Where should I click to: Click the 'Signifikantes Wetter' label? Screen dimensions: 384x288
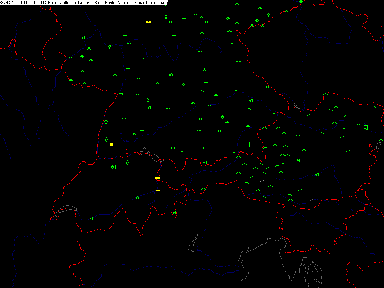coord(113,3)
